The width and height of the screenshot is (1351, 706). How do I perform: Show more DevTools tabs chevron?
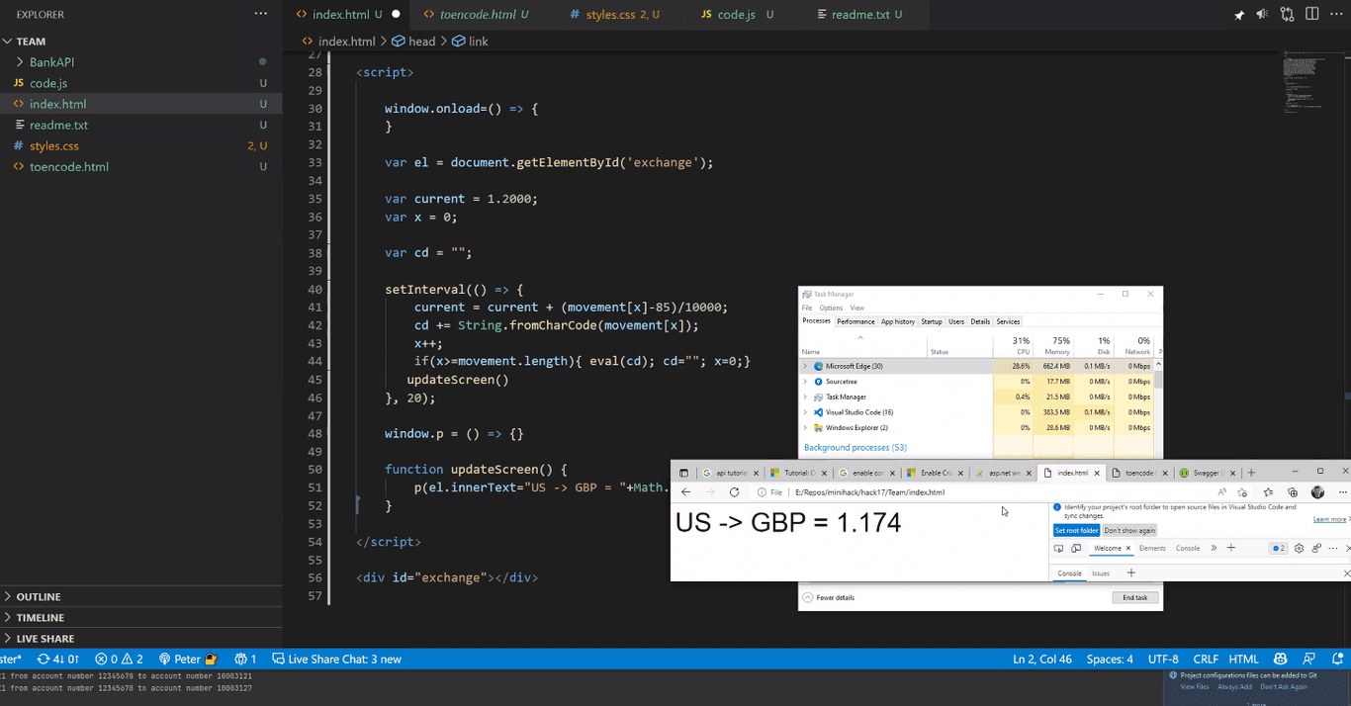click(x=1214, y=549)
